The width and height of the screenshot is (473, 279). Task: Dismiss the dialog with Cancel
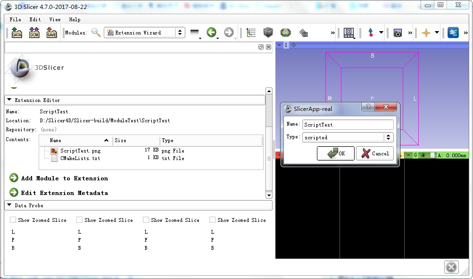coord(375,153)
